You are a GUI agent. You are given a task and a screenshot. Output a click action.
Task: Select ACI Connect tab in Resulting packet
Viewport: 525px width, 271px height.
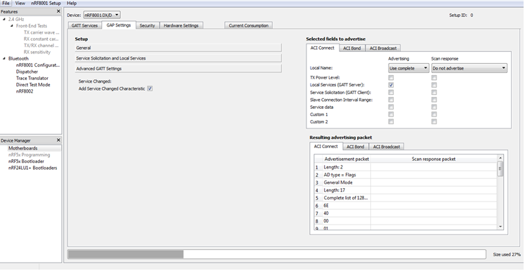[325, 146]
